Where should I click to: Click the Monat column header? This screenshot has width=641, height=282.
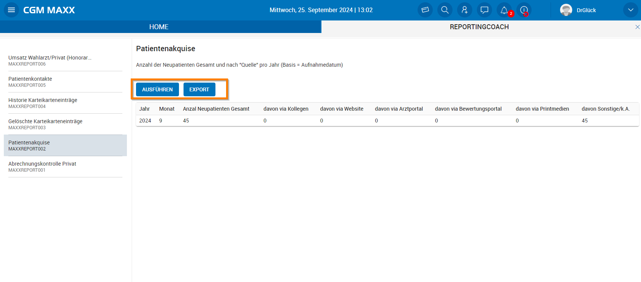click(167, 109)
